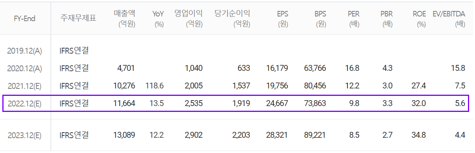Image resolution: width=475 pixels, height=153 pixels.
Task: Click the 633 net income value
Action: (244, 68)
